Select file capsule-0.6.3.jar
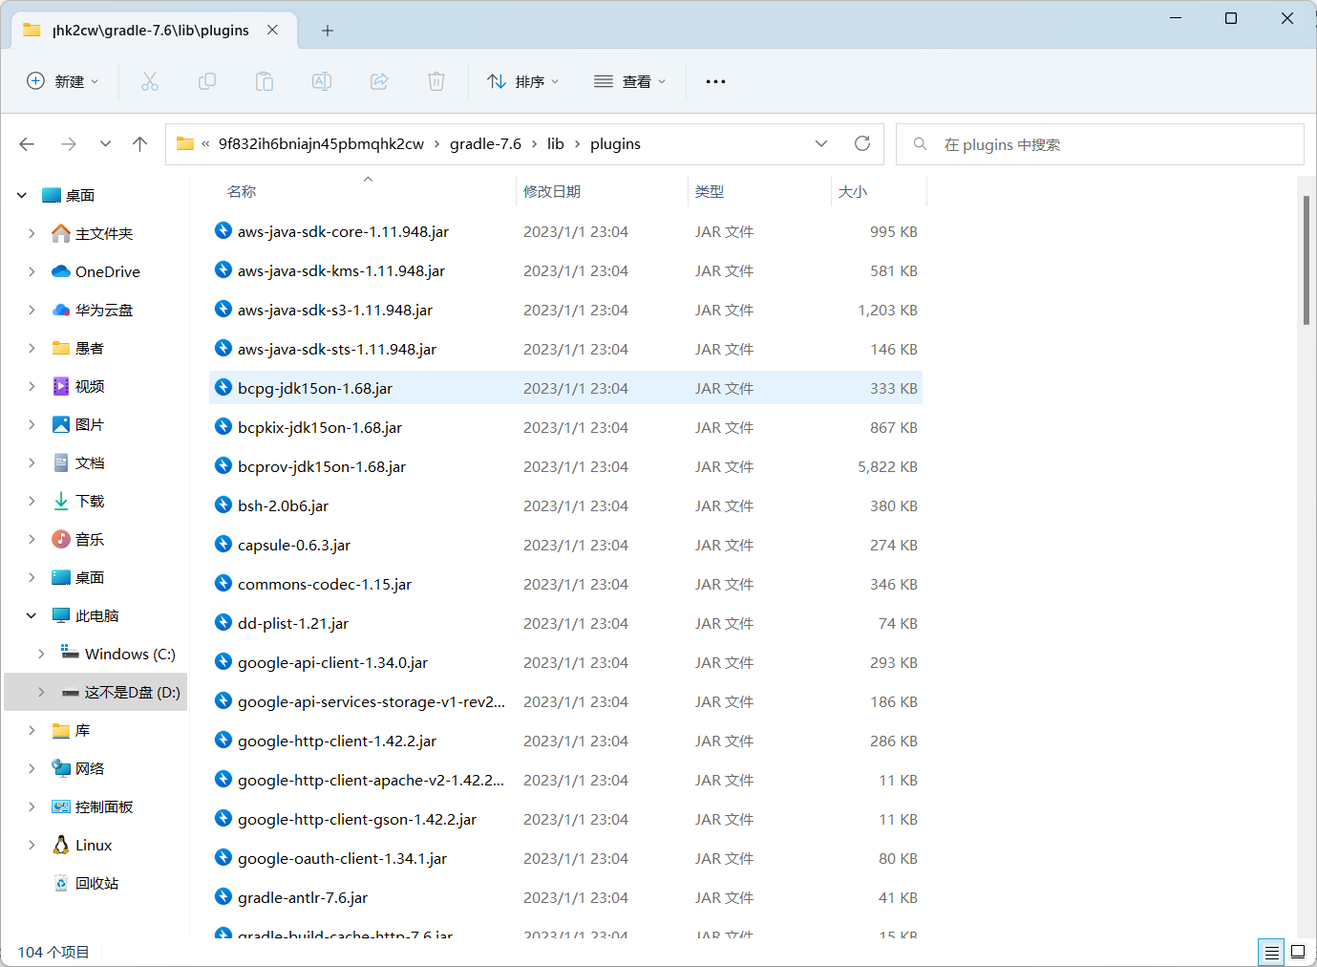Screen dimensions: 1317x967 pos(565,545)
